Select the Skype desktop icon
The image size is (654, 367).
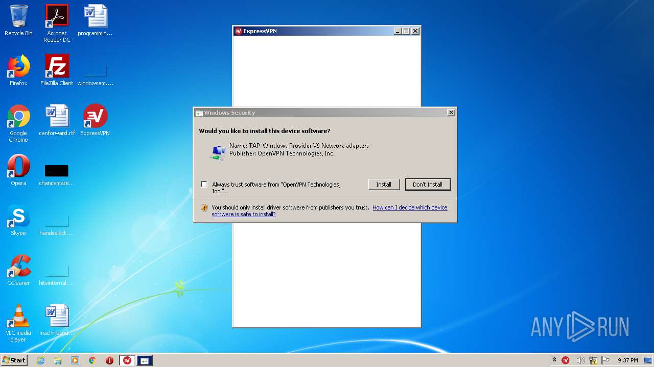[18, 220]
